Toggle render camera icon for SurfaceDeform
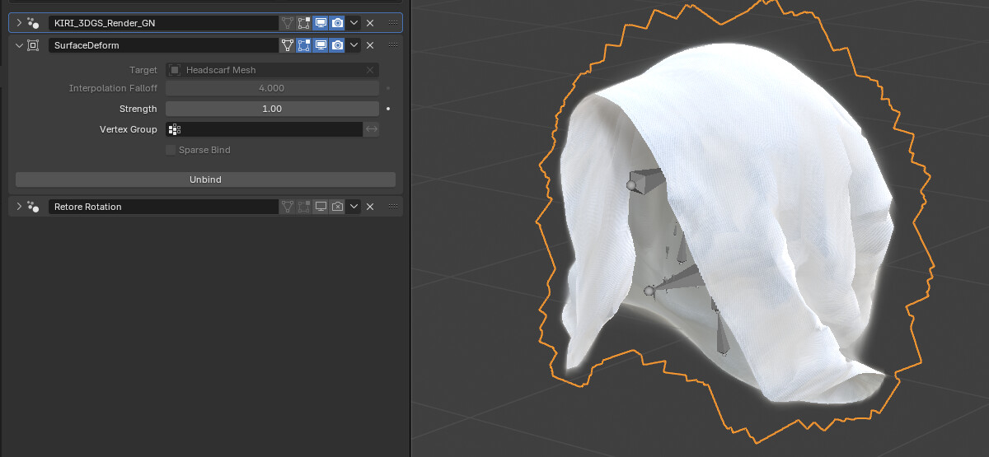Screen dimensions: 989x457 (x=337, y=45)
